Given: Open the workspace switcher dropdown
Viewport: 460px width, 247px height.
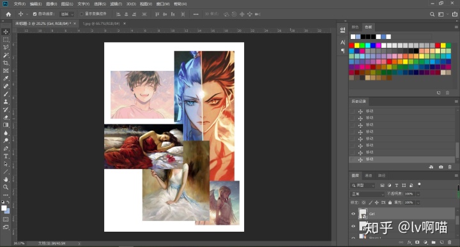Looking at the screenshot, I should tap(442, 14).
